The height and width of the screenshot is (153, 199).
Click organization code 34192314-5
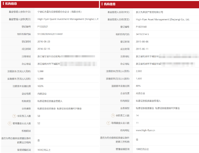(142, 34)
